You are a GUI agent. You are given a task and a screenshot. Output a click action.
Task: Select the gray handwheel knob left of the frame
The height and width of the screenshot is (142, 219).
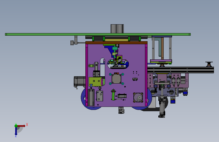point(72,43)
